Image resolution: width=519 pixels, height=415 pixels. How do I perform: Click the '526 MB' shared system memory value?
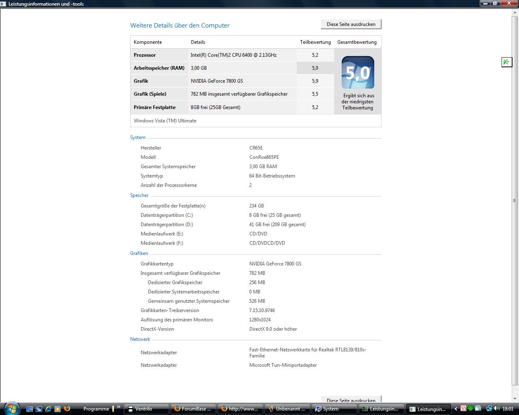click(257, 301)
